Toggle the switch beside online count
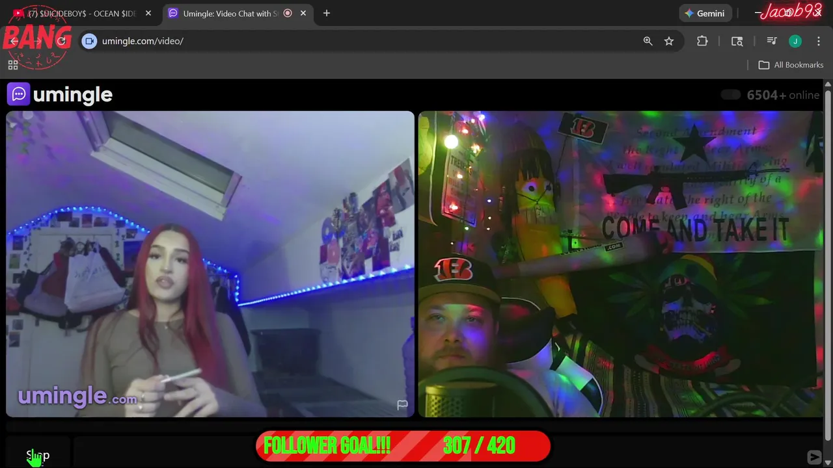 [731, 95]
